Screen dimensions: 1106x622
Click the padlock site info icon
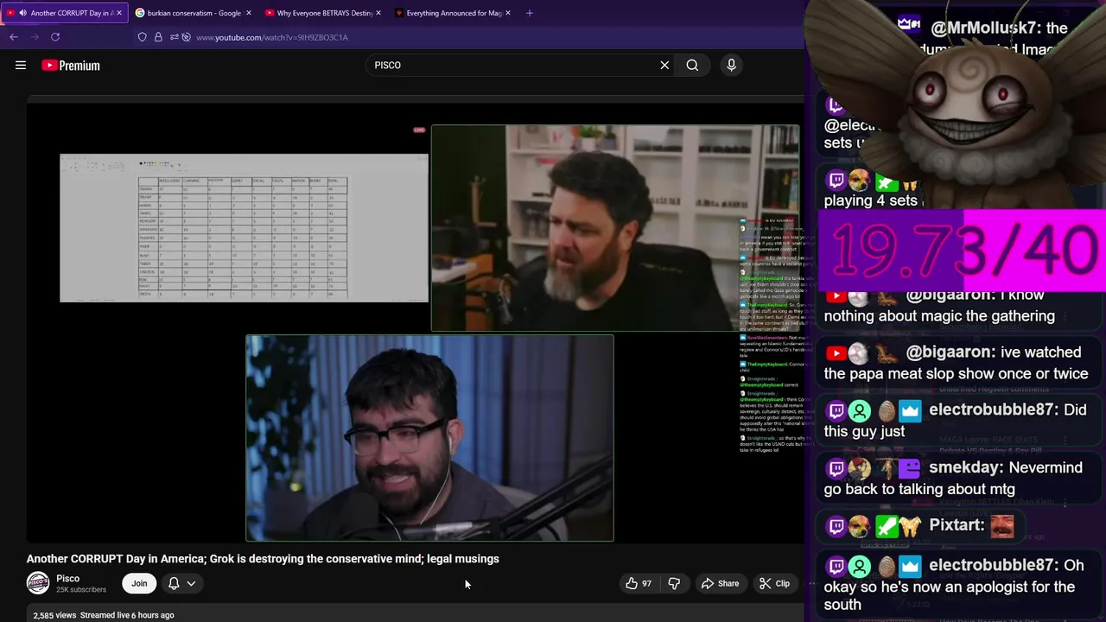tap(158, 37)
